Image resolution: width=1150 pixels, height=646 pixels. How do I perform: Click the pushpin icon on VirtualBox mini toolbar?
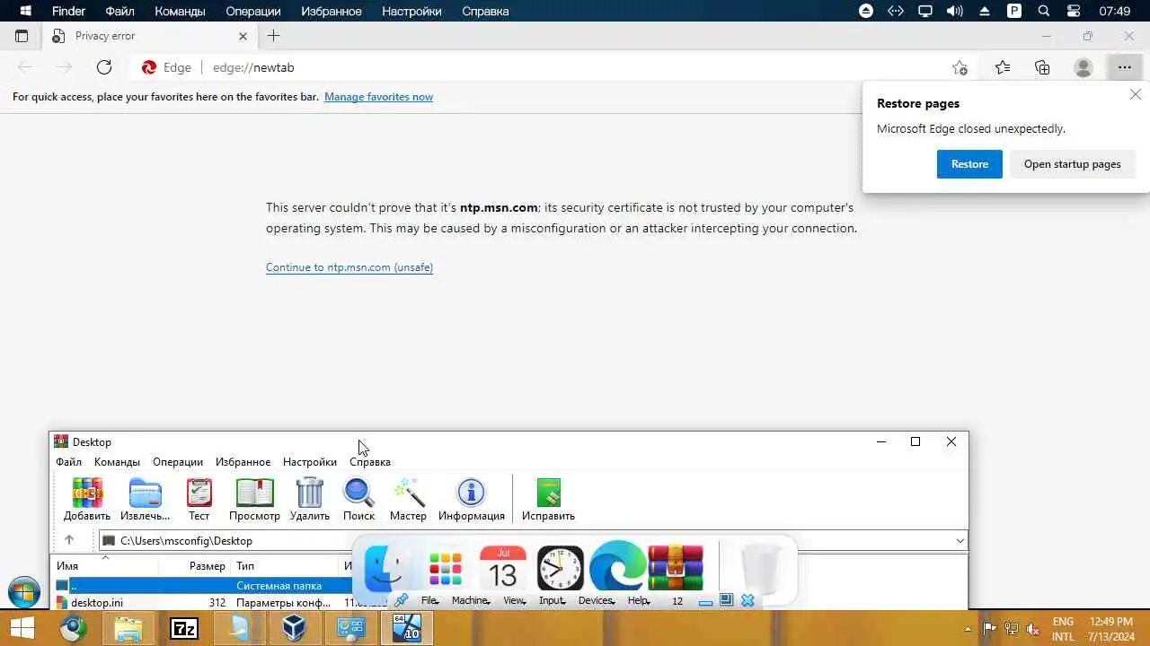click(402, 600)
